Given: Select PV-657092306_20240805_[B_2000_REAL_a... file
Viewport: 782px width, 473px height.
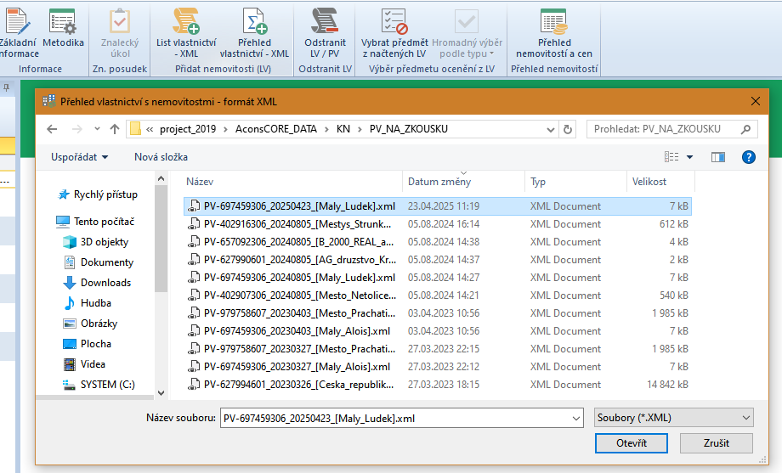Looking at the screenshot, I should coord(438,242).
